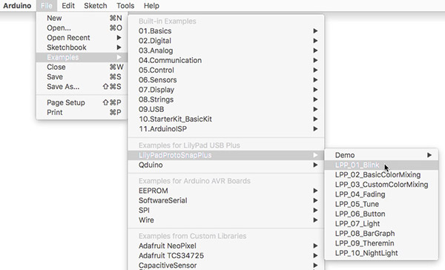445x270 pixels.
Task: Open the Sketch menu
Action: 96,6
